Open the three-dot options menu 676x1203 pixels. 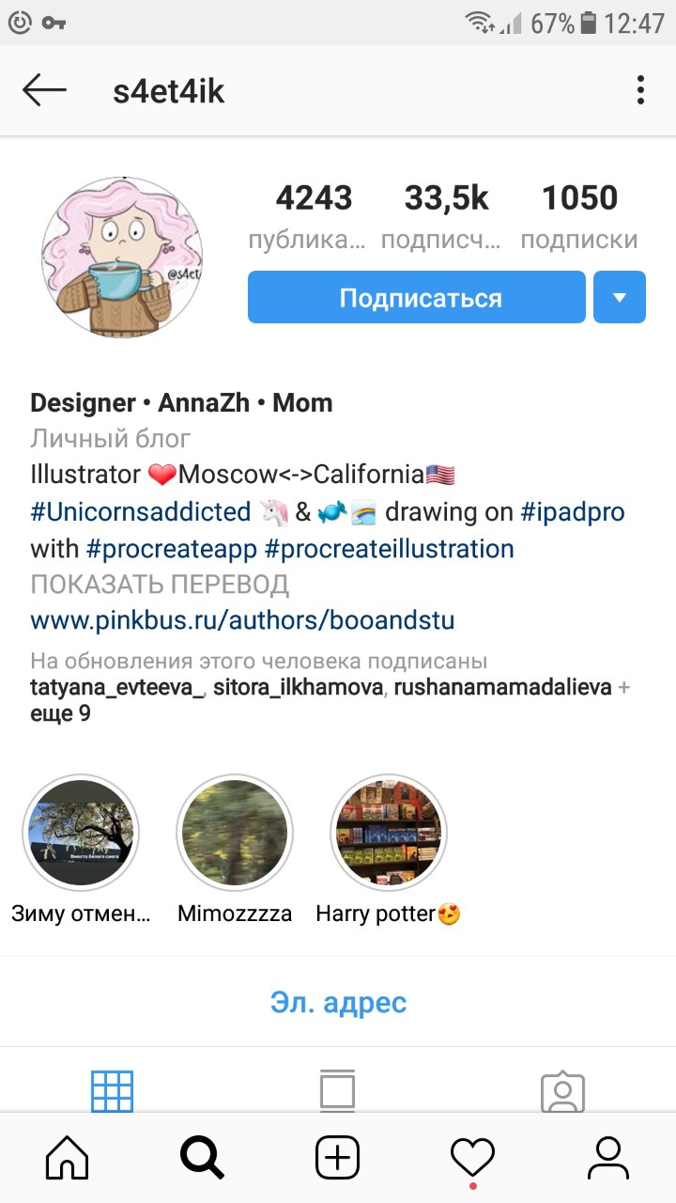click(640, 91)
